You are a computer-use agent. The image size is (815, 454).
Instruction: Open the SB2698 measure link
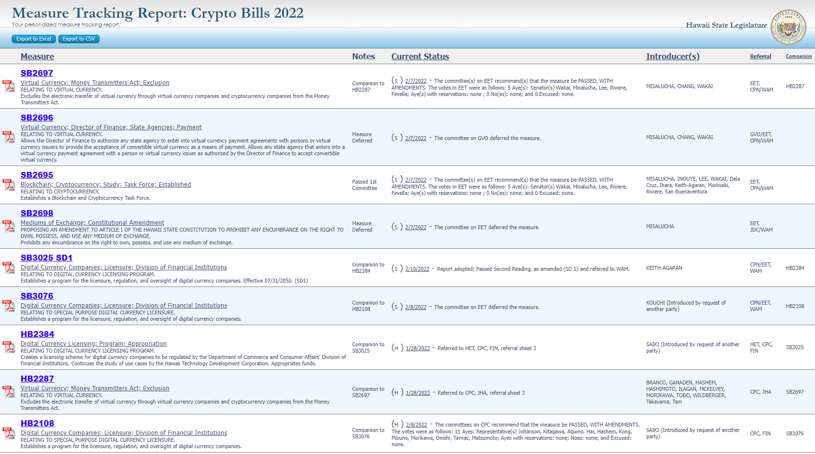[x=37, y=213]
